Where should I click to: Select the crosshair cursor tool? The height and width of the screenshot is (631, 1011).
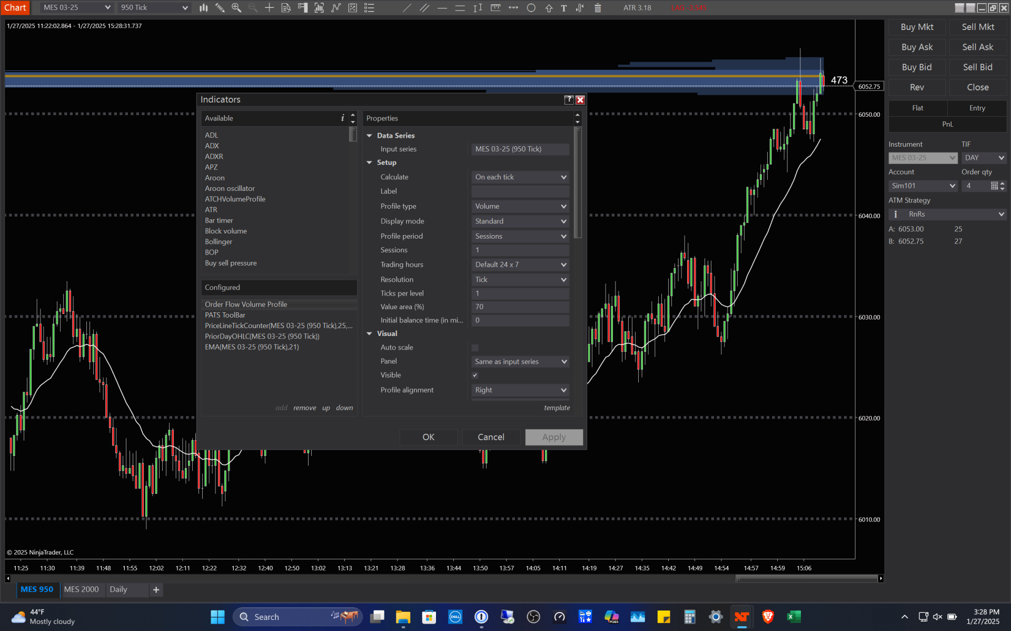[x=269, y=8]
